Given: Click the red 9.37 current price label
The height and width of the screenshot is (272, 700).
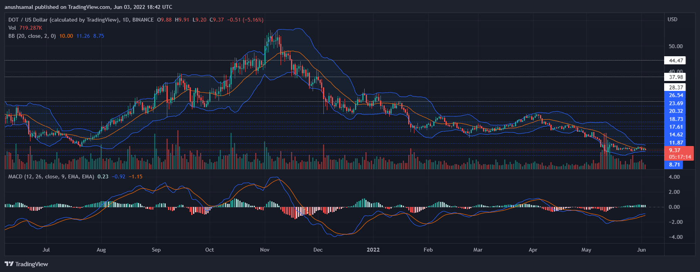Looking at the screenshot, I should click(x=675, y=150).
